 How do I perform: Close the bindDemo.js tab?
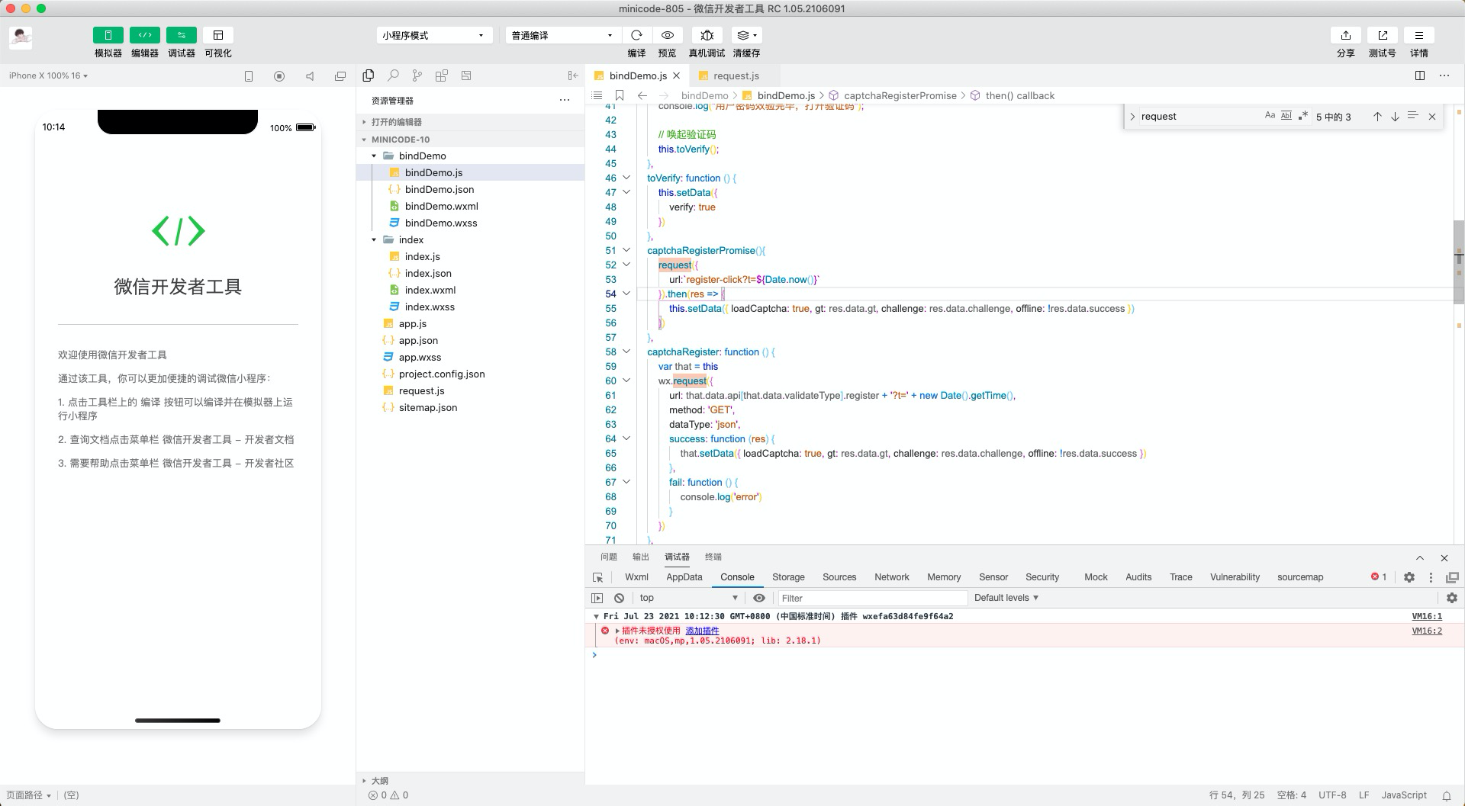tap(677, 75)
